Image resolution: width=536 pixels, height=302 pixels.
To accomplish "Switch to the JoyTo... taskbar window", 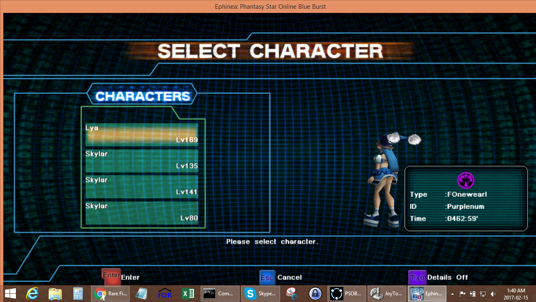I will pyautogui.click(x=387, y=294).
